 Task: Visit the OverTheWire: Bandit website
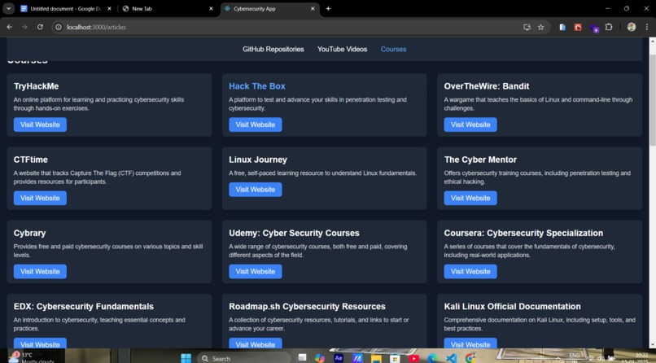point(470,125)
